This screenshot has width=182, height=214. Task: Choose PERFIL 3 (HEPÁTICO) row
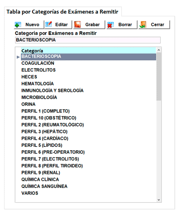pos(88,131)
